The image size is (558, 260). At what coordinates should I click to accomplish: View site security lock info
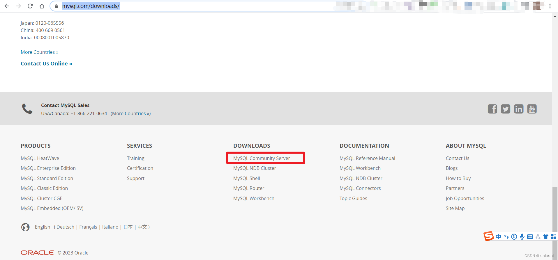coord(56,6)
